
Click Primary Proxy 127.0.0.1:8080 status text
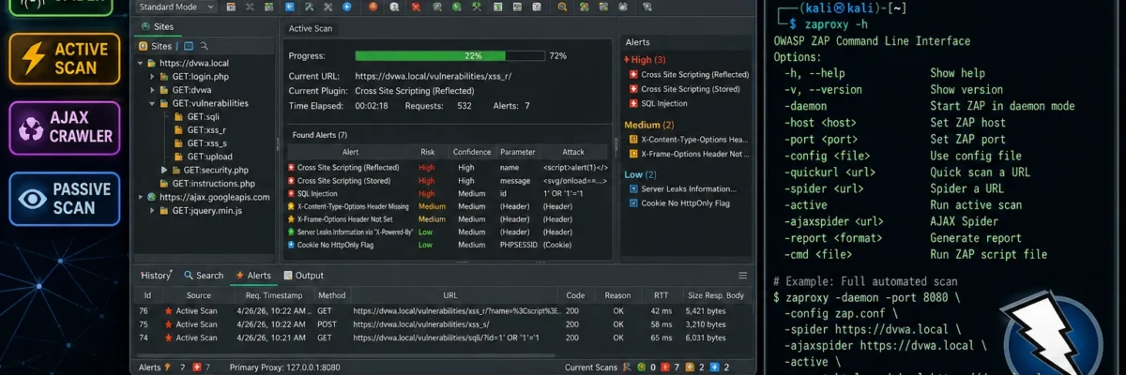[x=284, y=367]
